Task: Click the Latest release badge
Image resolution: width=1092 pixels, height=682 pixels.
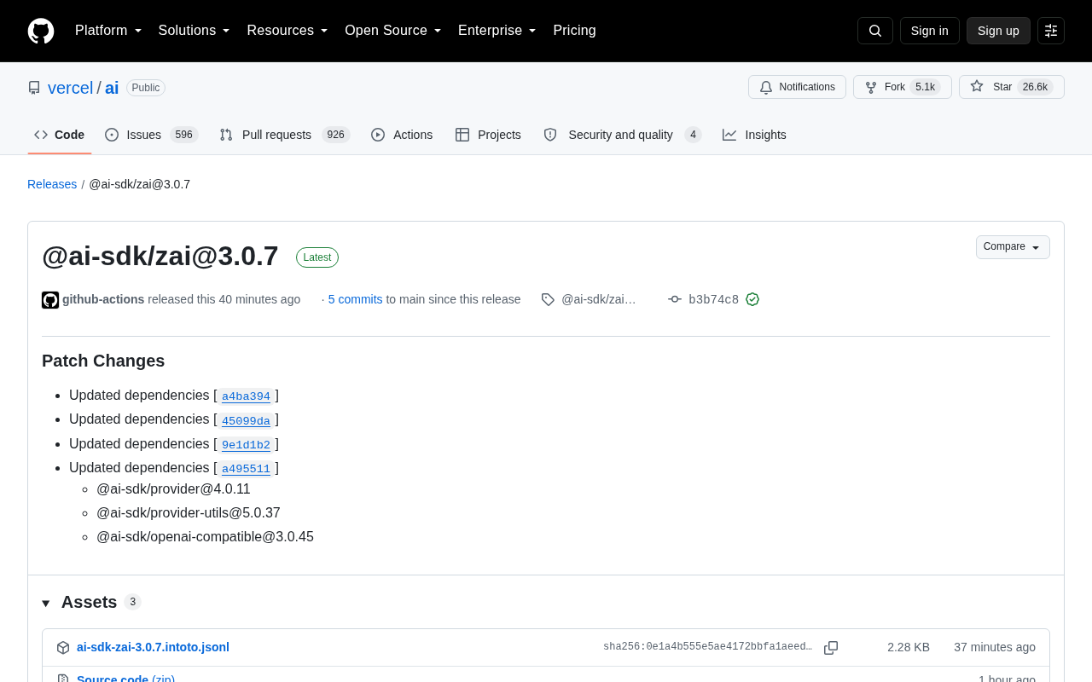Action: click(x=317, y=257)
